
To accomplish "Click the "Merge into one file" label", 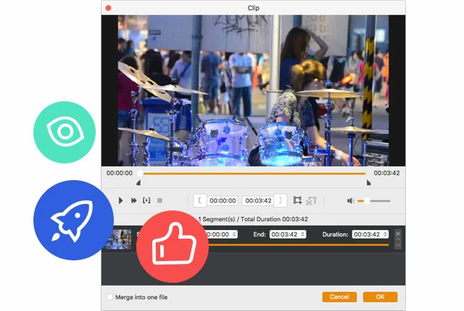I will pyautogui.click(x=141, y=297).
